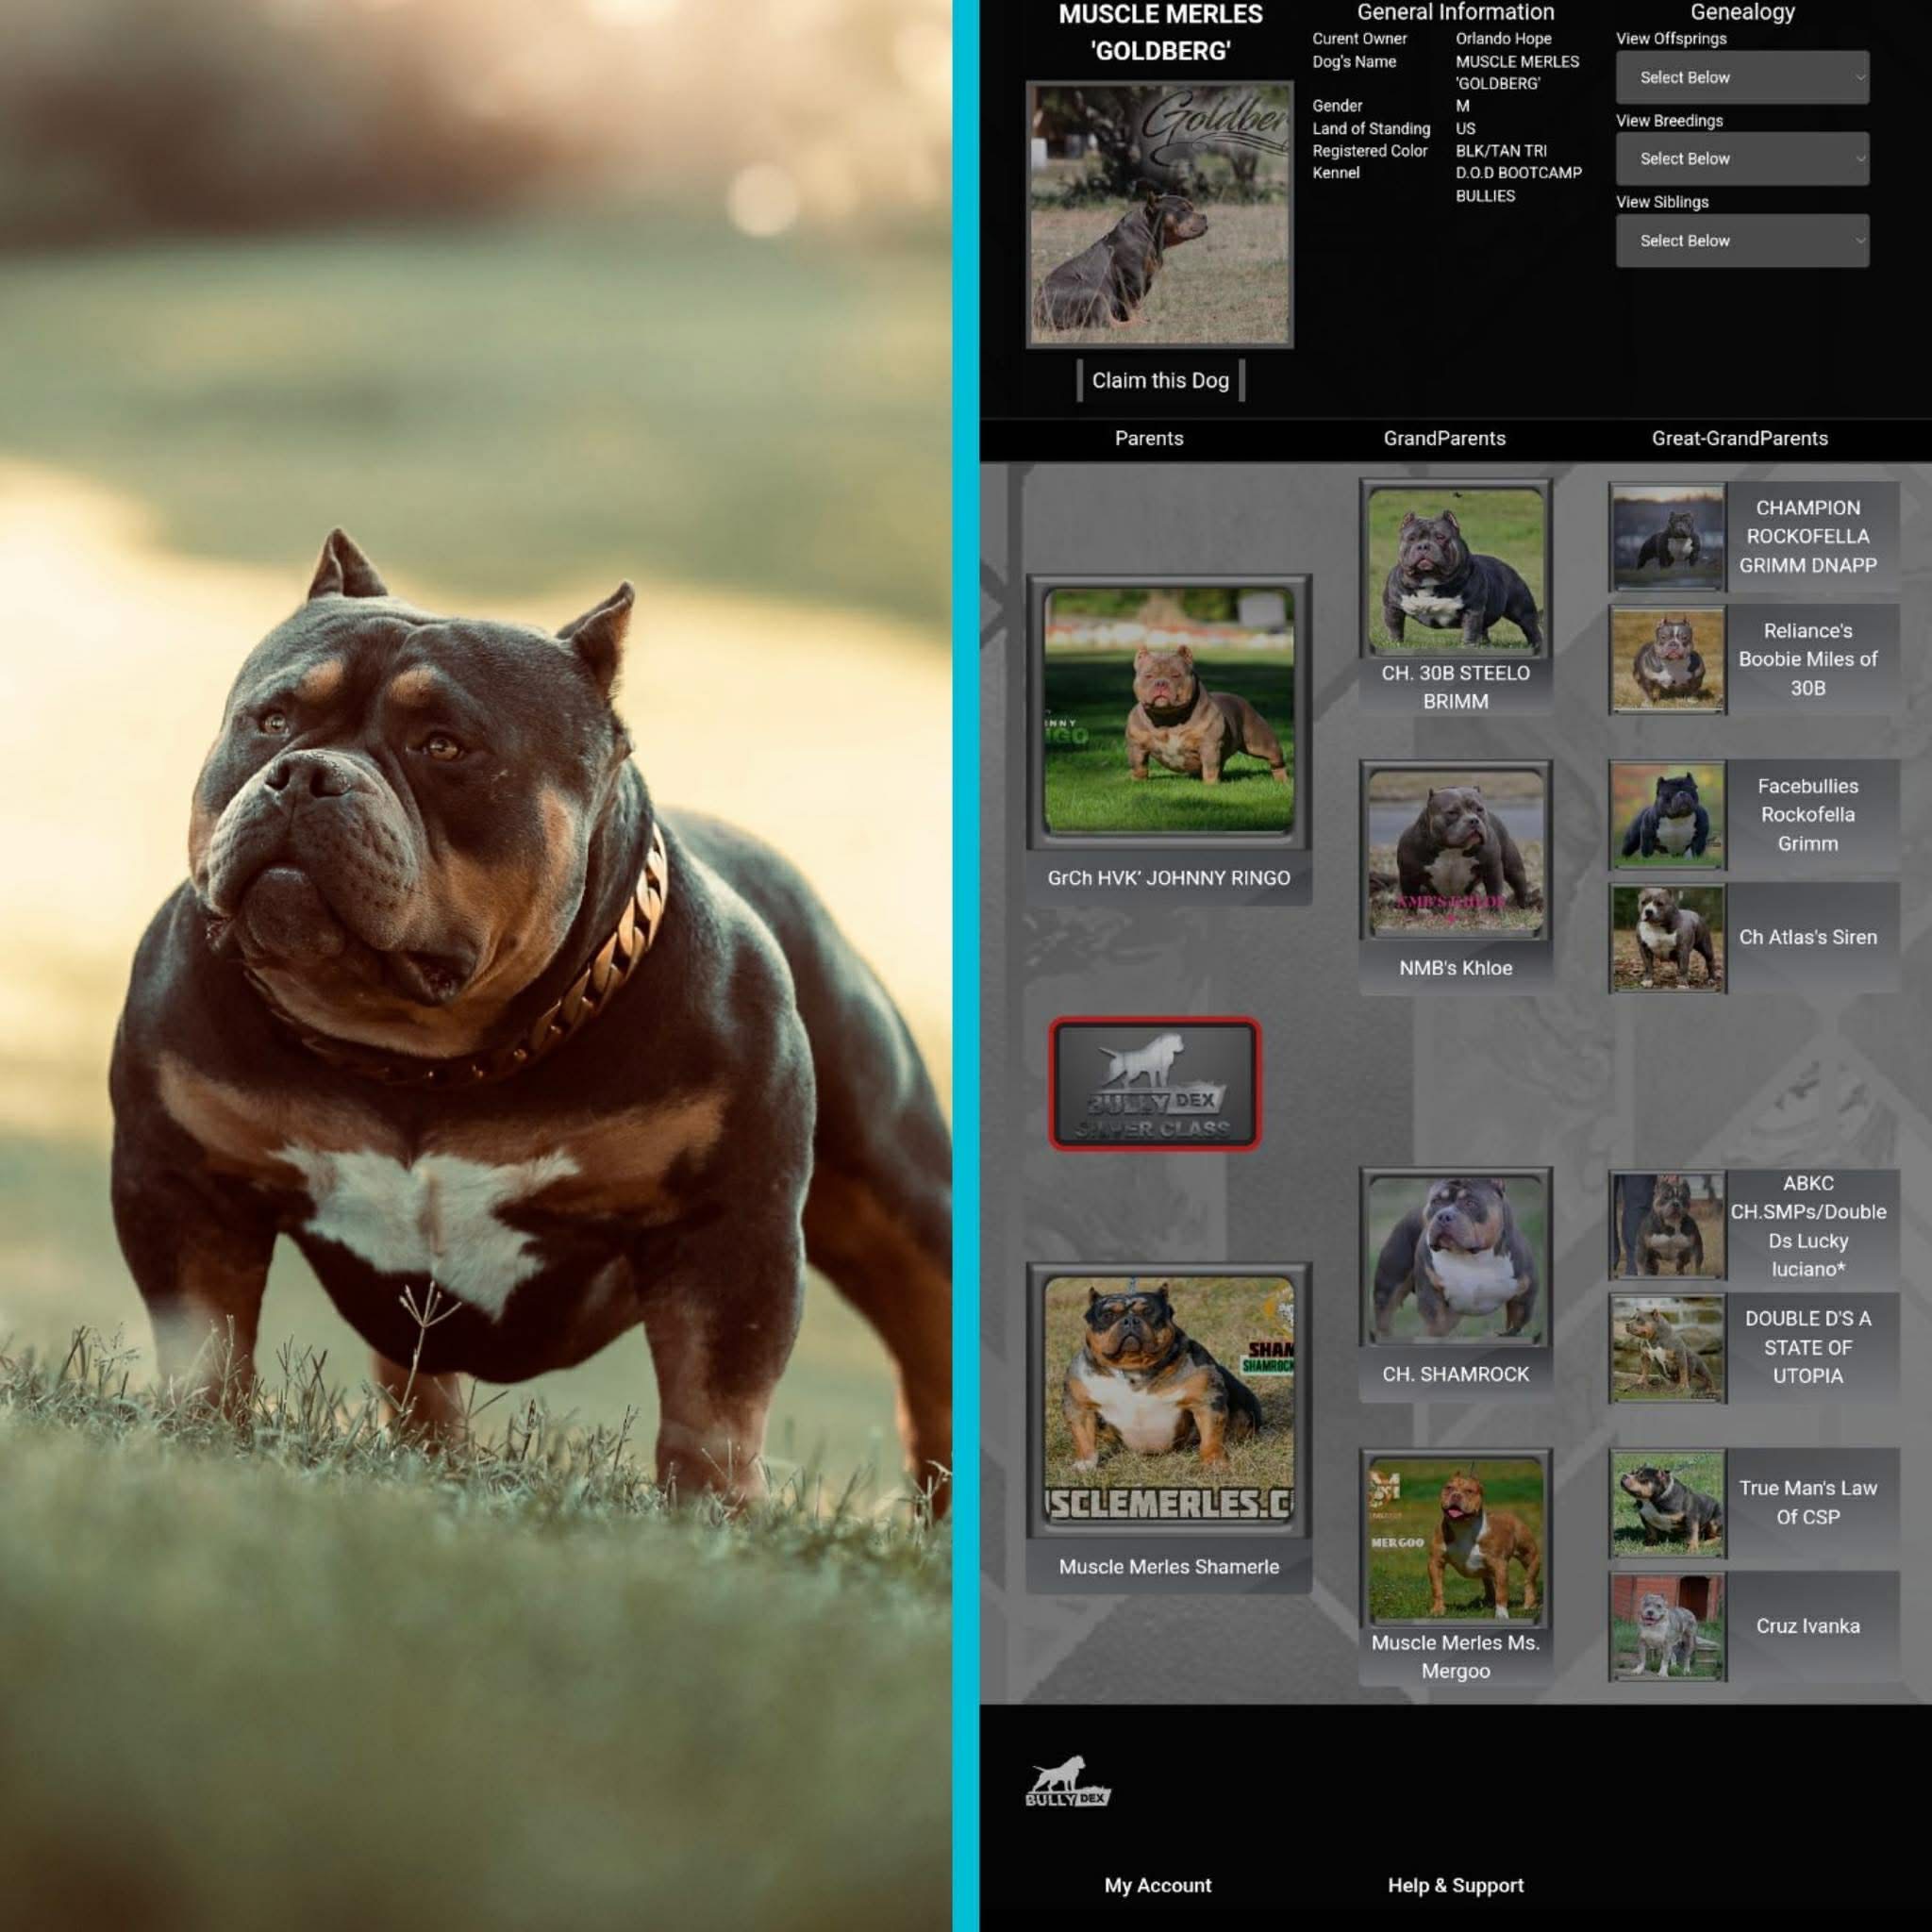Select the GrandParents column header
This screenshot has width=1932, height=1932.
(x=1444, y=438)
